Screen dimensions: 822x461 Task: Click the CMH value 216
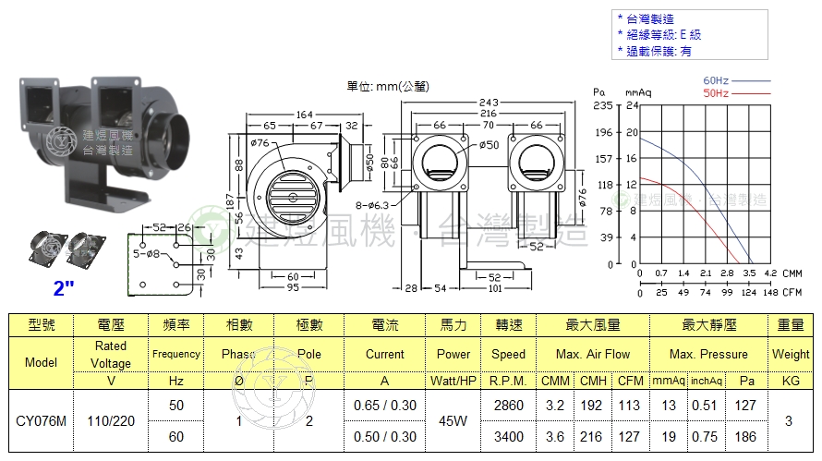pyautogui.click(x=591, y=437)
